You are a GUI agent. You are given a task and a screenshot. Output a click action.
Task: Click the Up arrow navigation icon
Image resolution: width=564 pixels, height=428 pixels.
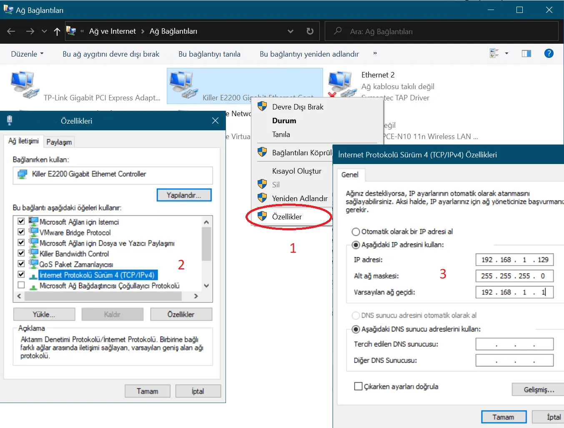[57, 32]
